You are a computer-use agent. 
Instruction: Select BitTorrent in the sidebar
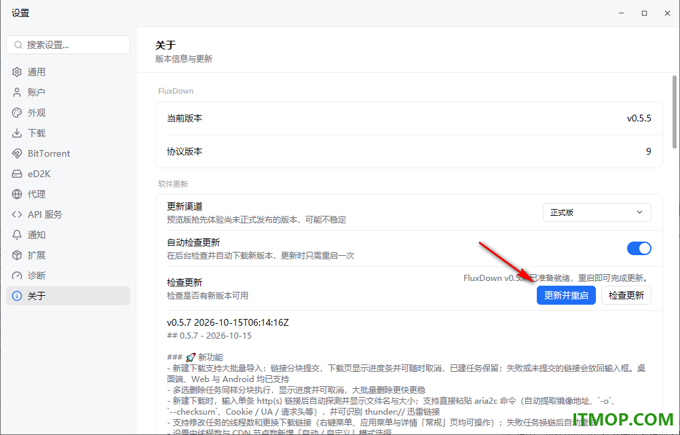coord(68,153)
